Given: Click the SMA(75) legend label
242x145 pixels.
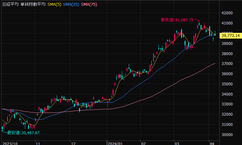Looking at the screenshot, I should [x=89, y=4].
